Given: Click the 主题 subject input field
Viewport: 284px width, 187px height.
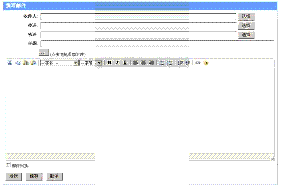Looking at the screenshot, I should tap(157, 44).
